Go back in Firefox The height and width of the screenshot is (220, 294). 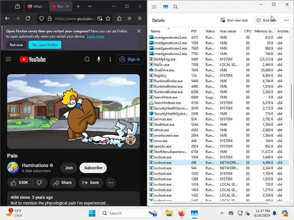point(7,18)
